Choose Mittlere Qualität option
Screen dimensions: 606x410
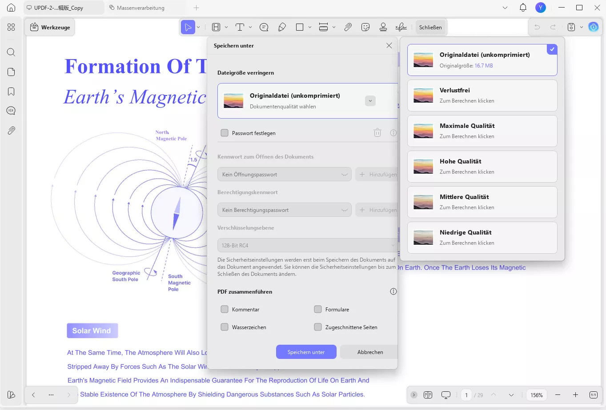482,202
